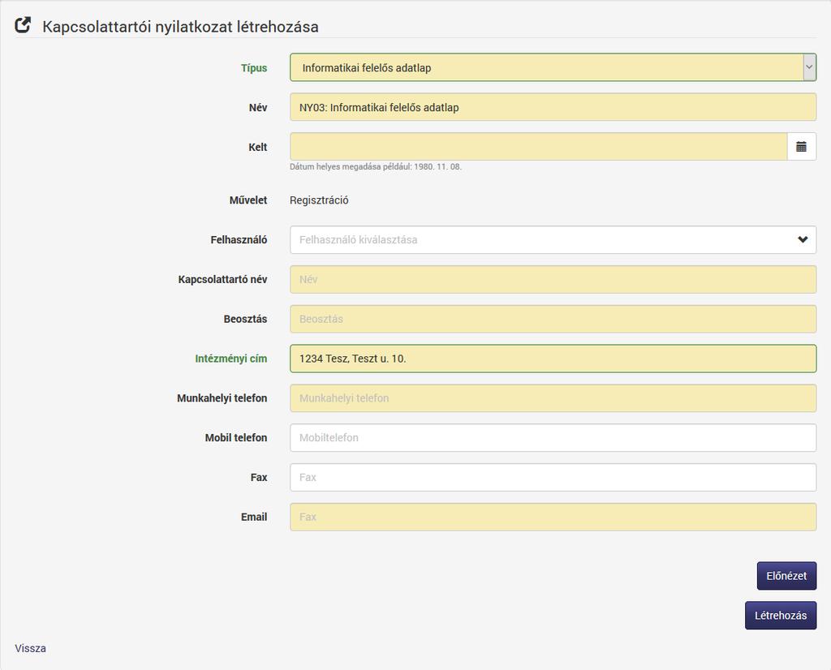Click the Regisztráció value text

tap(319, 200)
